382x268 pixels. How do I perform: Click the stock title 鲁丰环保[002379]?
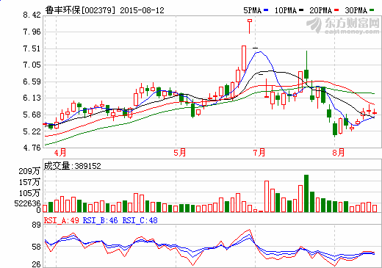(x=80, y=10)
